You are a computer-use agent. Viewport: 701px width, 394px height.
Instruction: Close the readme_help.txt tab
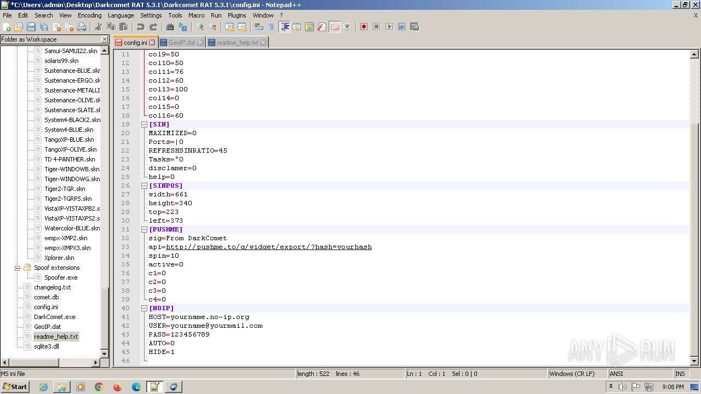(263, 43)
